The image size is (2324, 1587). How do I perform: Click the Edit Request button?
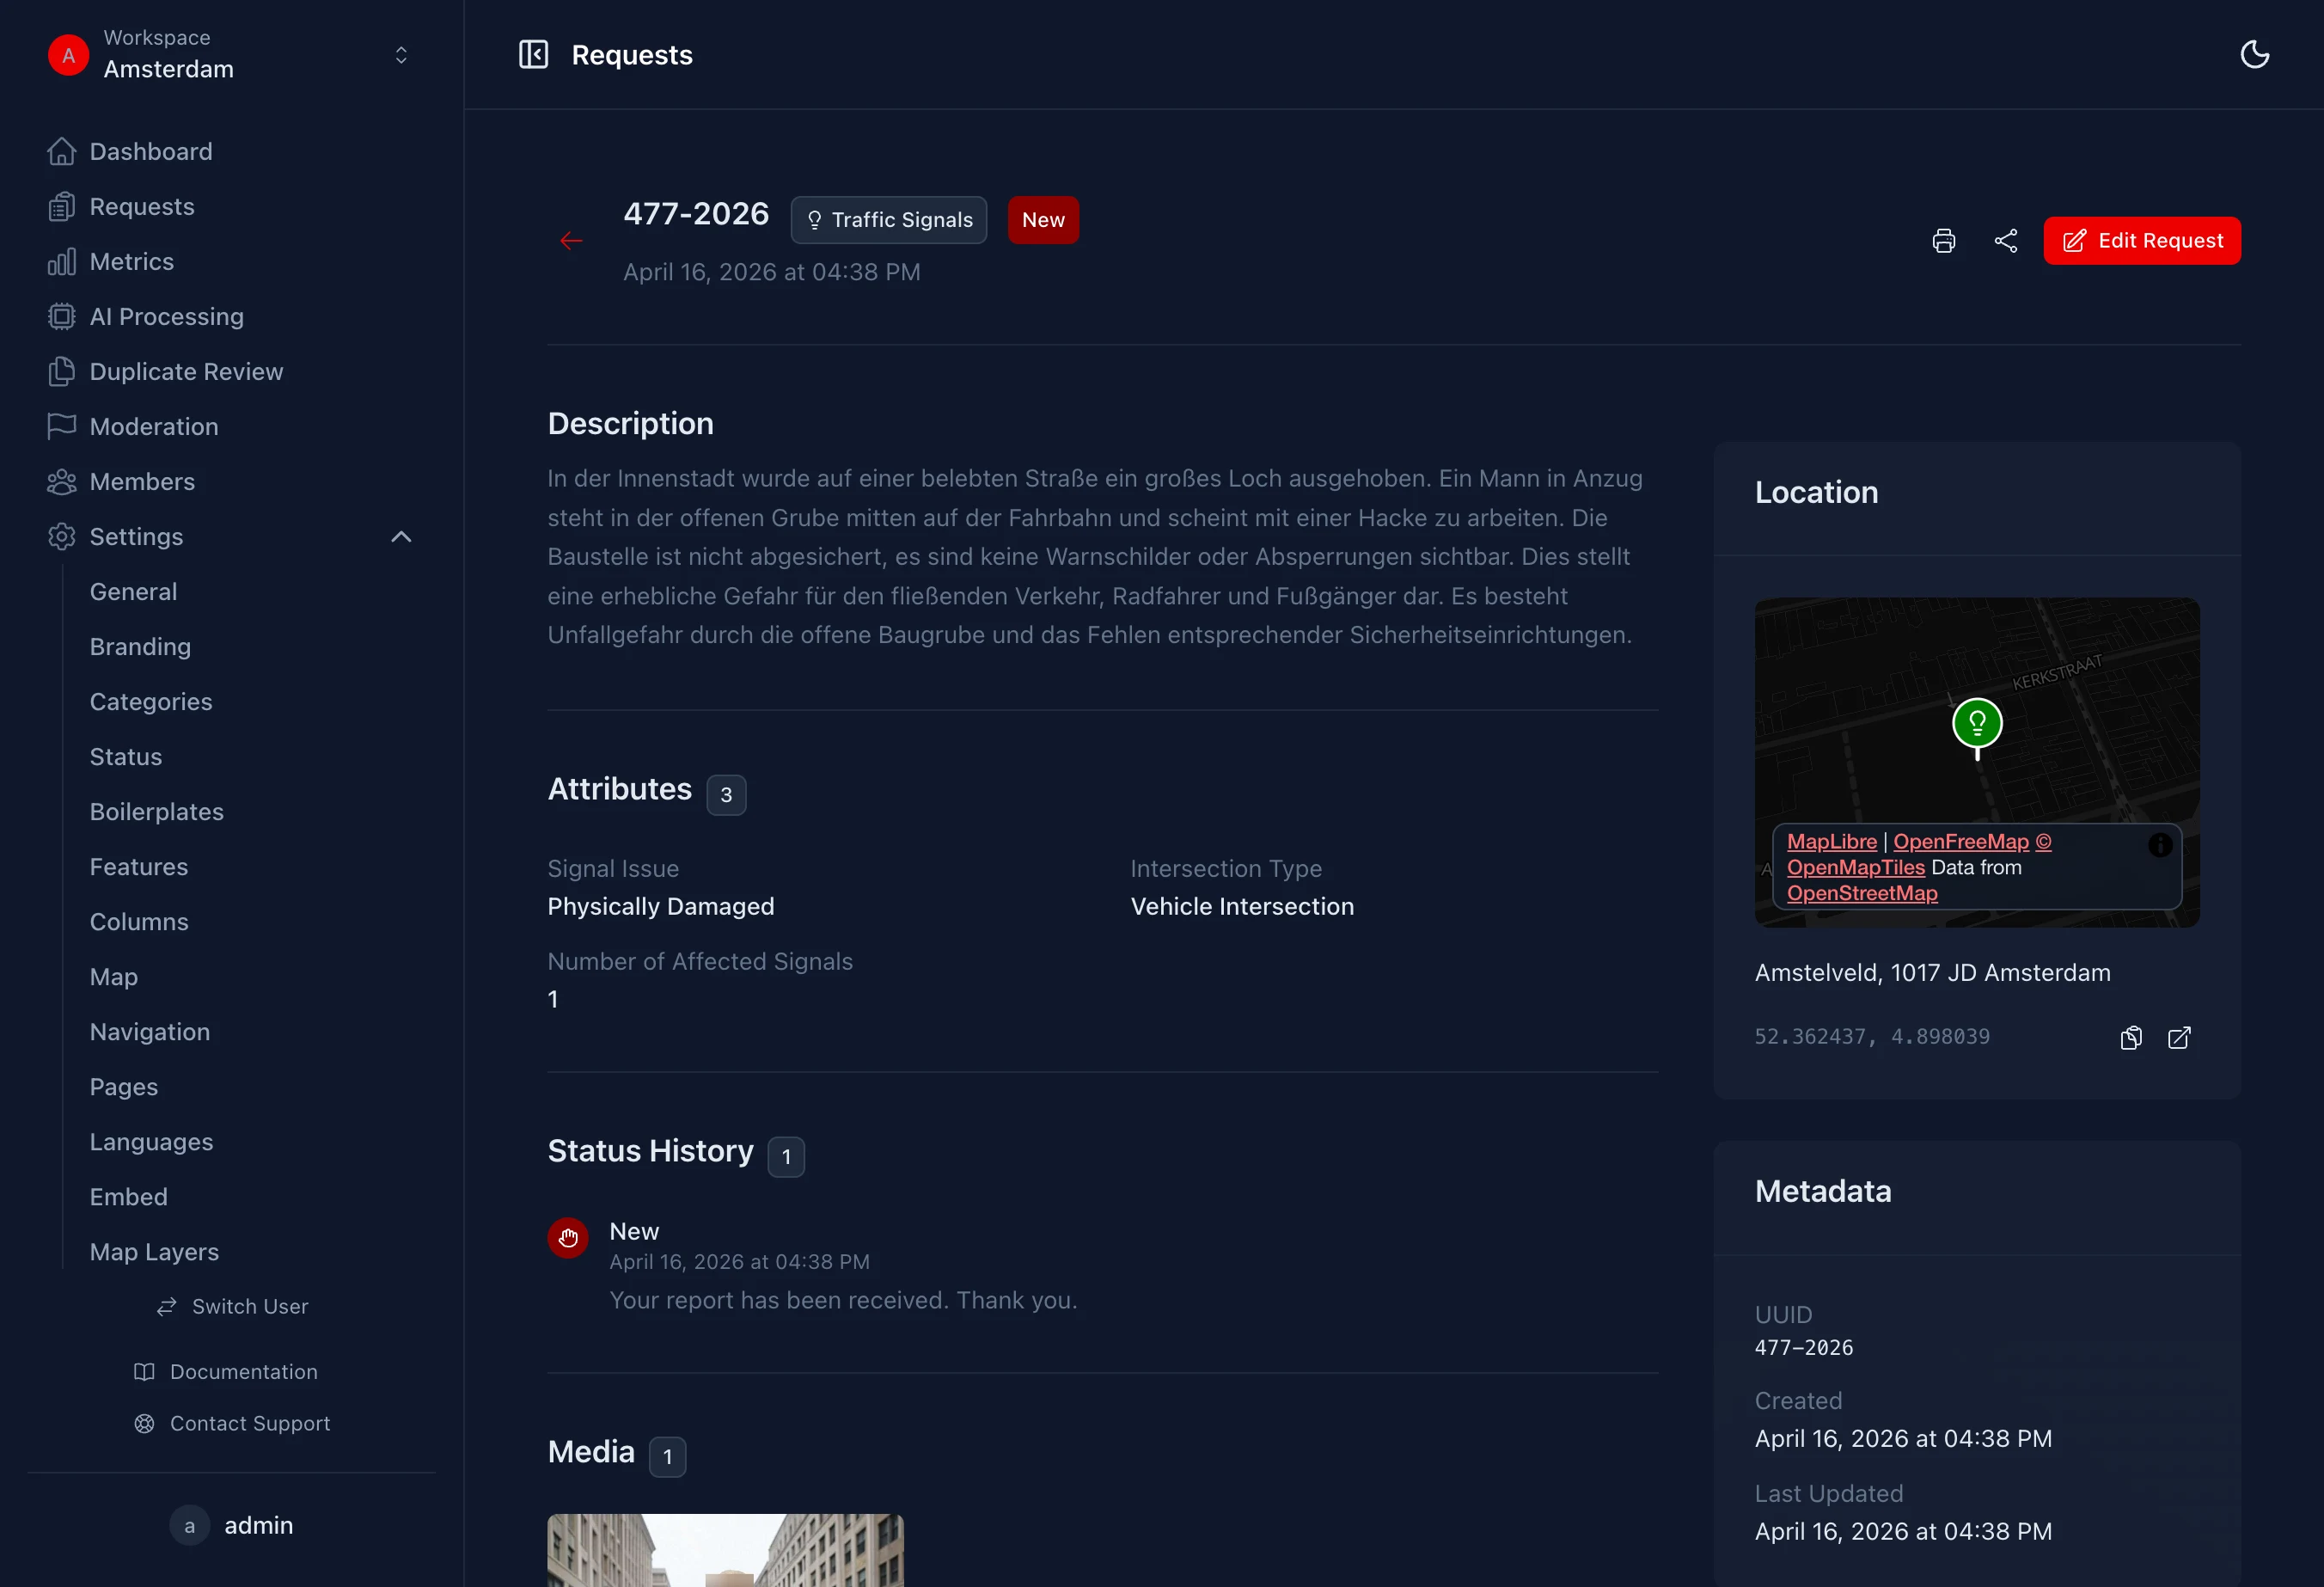[x=2141, y=241]
